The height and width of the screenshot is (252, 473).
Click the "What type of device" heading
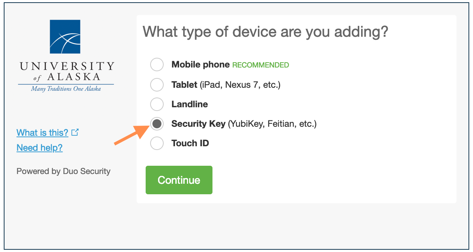(265, 31)
